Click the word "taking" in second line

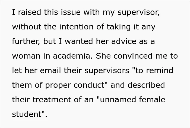pyautogui.click(x=119, y=27)
